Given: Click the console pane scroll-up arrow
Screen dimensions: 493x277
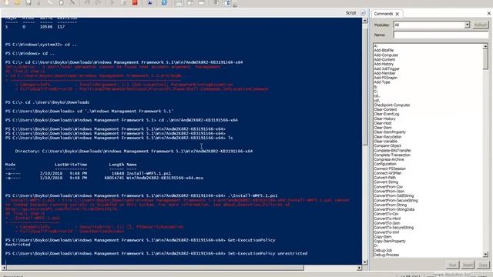Looking at the screenshot, I should click(364, 21).
